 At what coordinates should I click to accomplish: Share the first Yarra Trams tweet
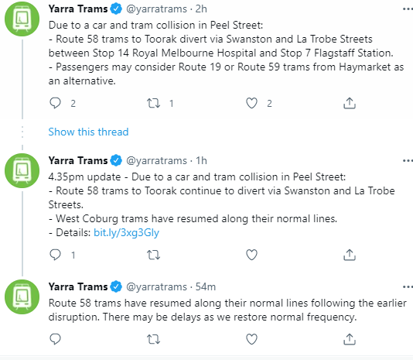click(350, 103)
